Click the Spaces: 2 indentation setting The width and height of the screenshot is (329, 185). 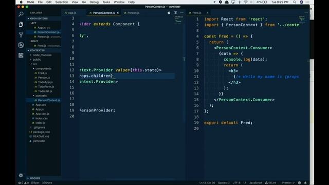pos(224,183)
